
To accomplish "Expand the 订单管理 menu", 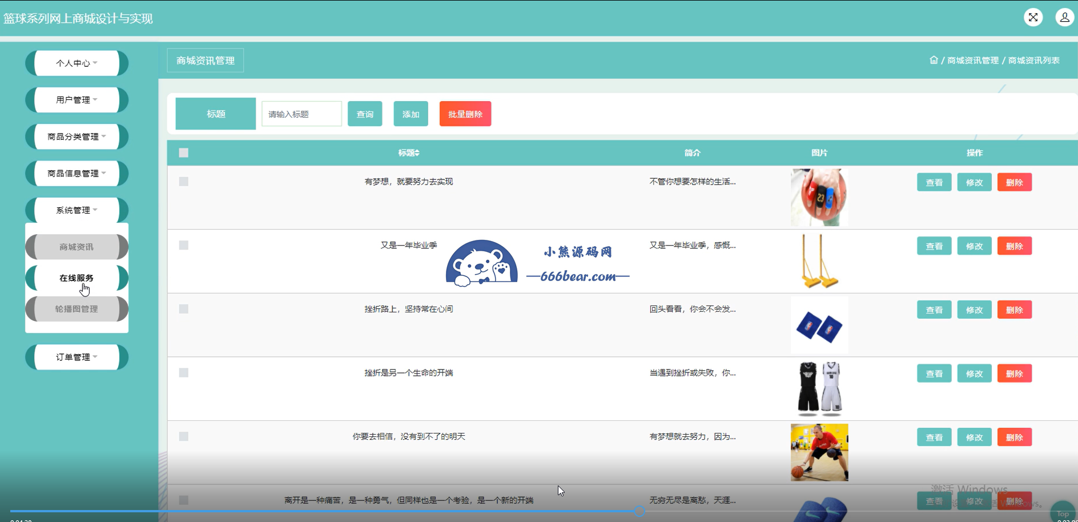I will (x=77, y=357).
